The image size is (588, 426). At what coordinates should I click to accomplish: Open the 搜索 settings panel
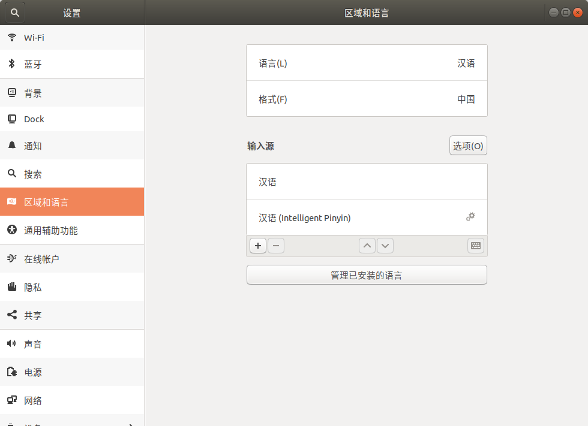[72, 174]
